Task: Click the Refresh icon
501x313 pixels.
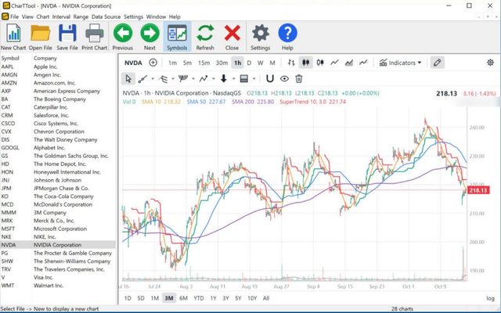Action: (x=205, y=33)
